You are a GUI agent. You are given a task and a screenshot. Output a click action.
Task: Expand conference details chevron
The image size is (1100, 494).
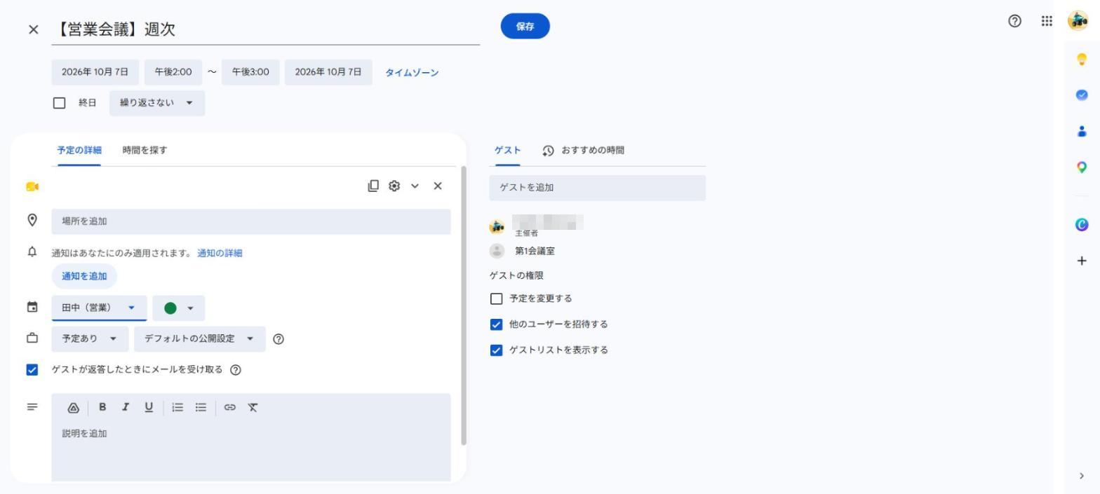[x=415, y=186]
